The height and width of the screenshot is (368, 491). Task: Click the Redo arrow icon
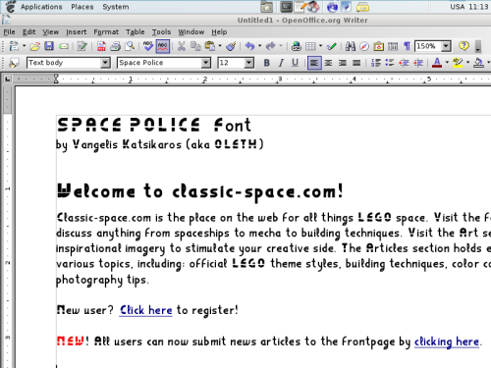[x=271, y=46]
